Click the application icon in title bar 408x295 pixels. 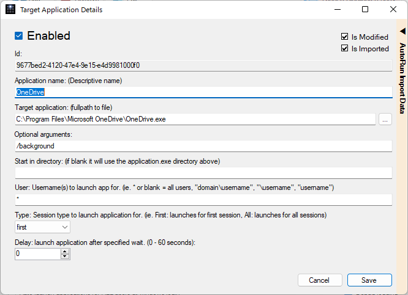pos(10,10)
